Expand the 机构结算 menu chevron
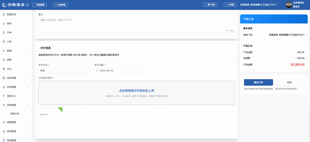This screenshot has width=310, height=142. tap(28, 87)
